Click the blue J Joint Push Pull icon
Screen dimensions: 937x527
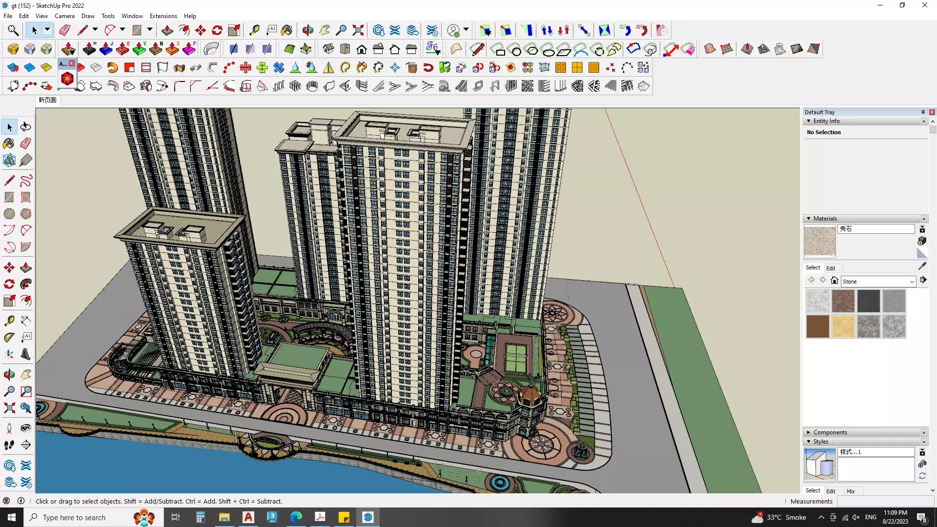106,49
